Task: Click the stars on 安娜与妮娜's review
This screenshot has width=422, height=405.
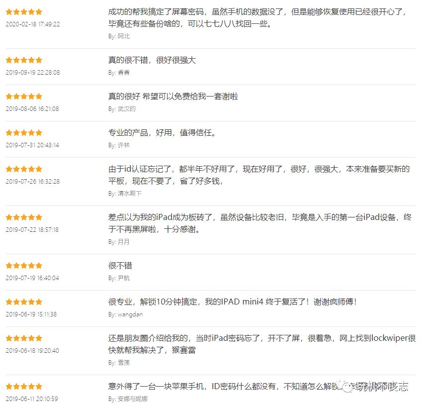Action: click(x=24, y=387)
